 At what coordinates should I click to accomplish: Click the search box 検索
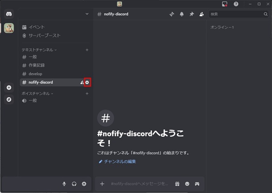click(239, 14)
